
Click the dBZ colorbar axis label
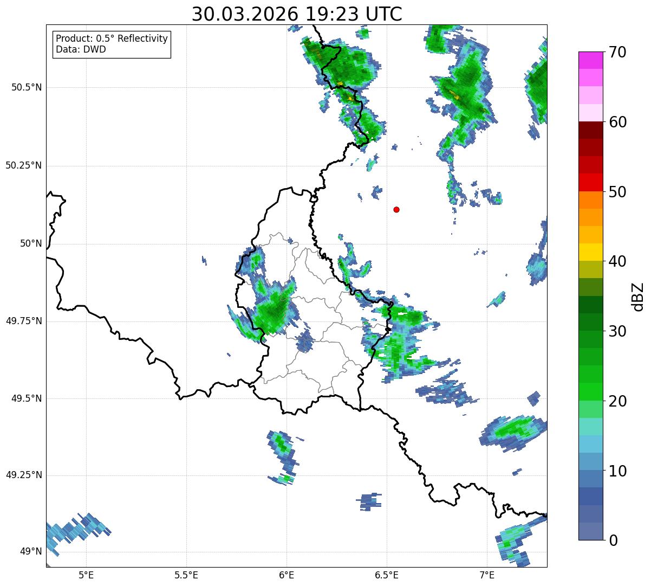(x=638, y=296)
